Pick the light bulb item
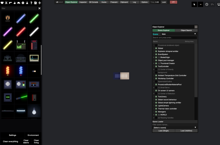The height and width of the screenshot is (145, 220). coord(34,111)
